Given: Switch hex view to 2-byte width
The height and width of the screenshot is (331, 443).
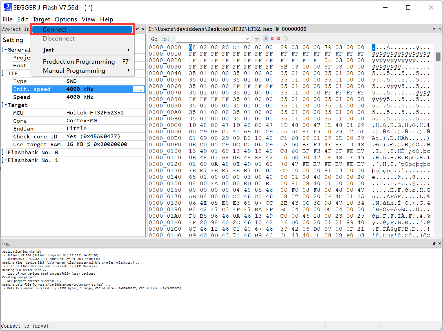Looking at the screenshot, I should pyautogui.click(x=272, y=39).
